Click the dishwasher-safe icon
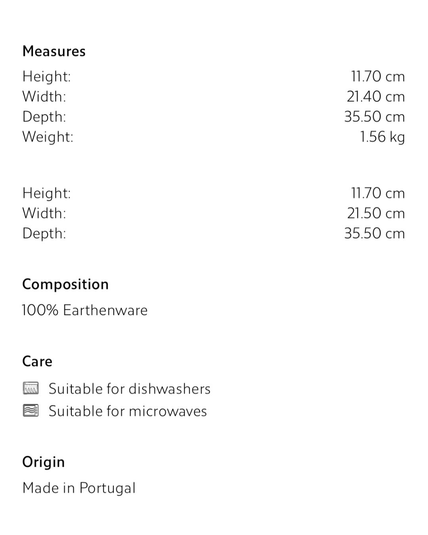 pyautogui.click(x=31, y=388)
